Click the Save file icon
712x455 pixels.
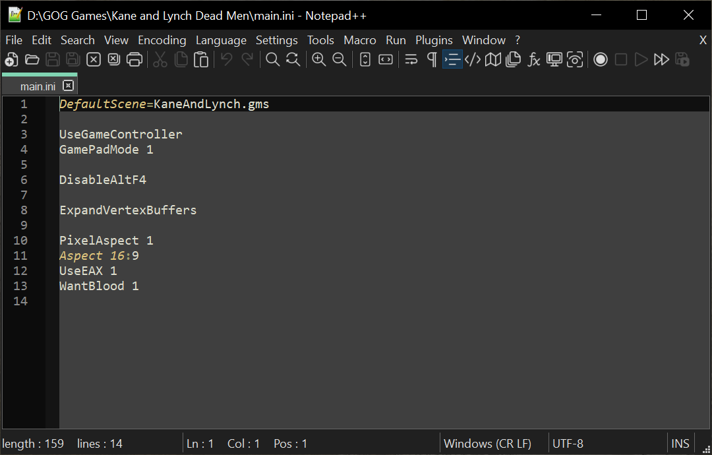[x=53, y=59]
